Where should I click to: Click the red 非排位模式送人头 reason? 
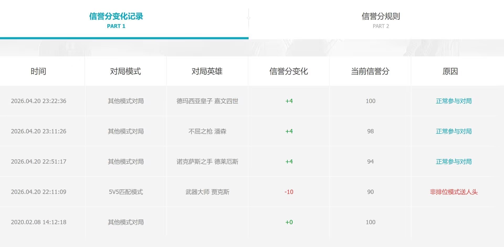(x=454, y=192)
